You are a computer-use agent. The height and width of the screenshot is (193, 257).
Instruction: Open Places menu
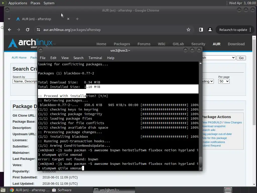[x=35, y=3]
